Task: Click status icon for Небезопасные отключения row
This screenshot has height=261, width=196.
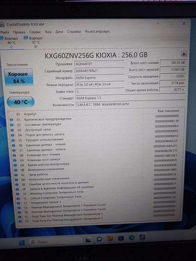Action: [x=16, y=180]
